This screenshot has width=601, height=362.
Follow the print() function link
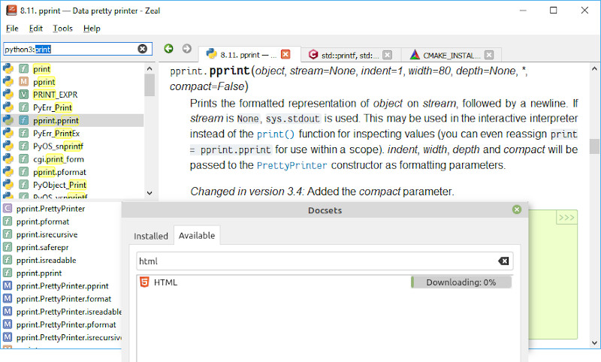(270, 134)
